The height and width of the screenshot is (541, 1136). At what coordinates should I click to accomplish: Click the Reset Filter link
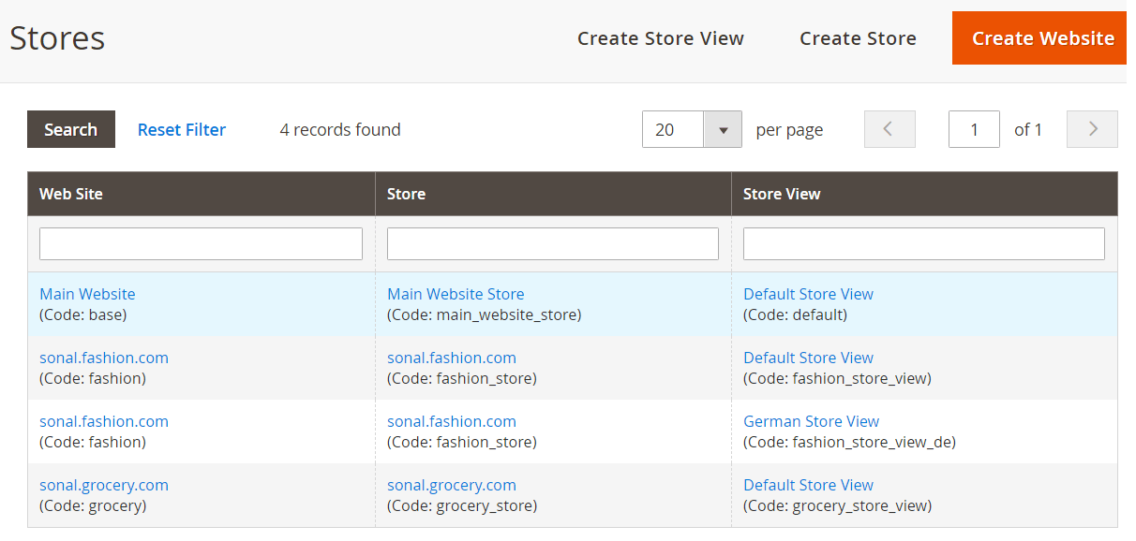[182, 129]
